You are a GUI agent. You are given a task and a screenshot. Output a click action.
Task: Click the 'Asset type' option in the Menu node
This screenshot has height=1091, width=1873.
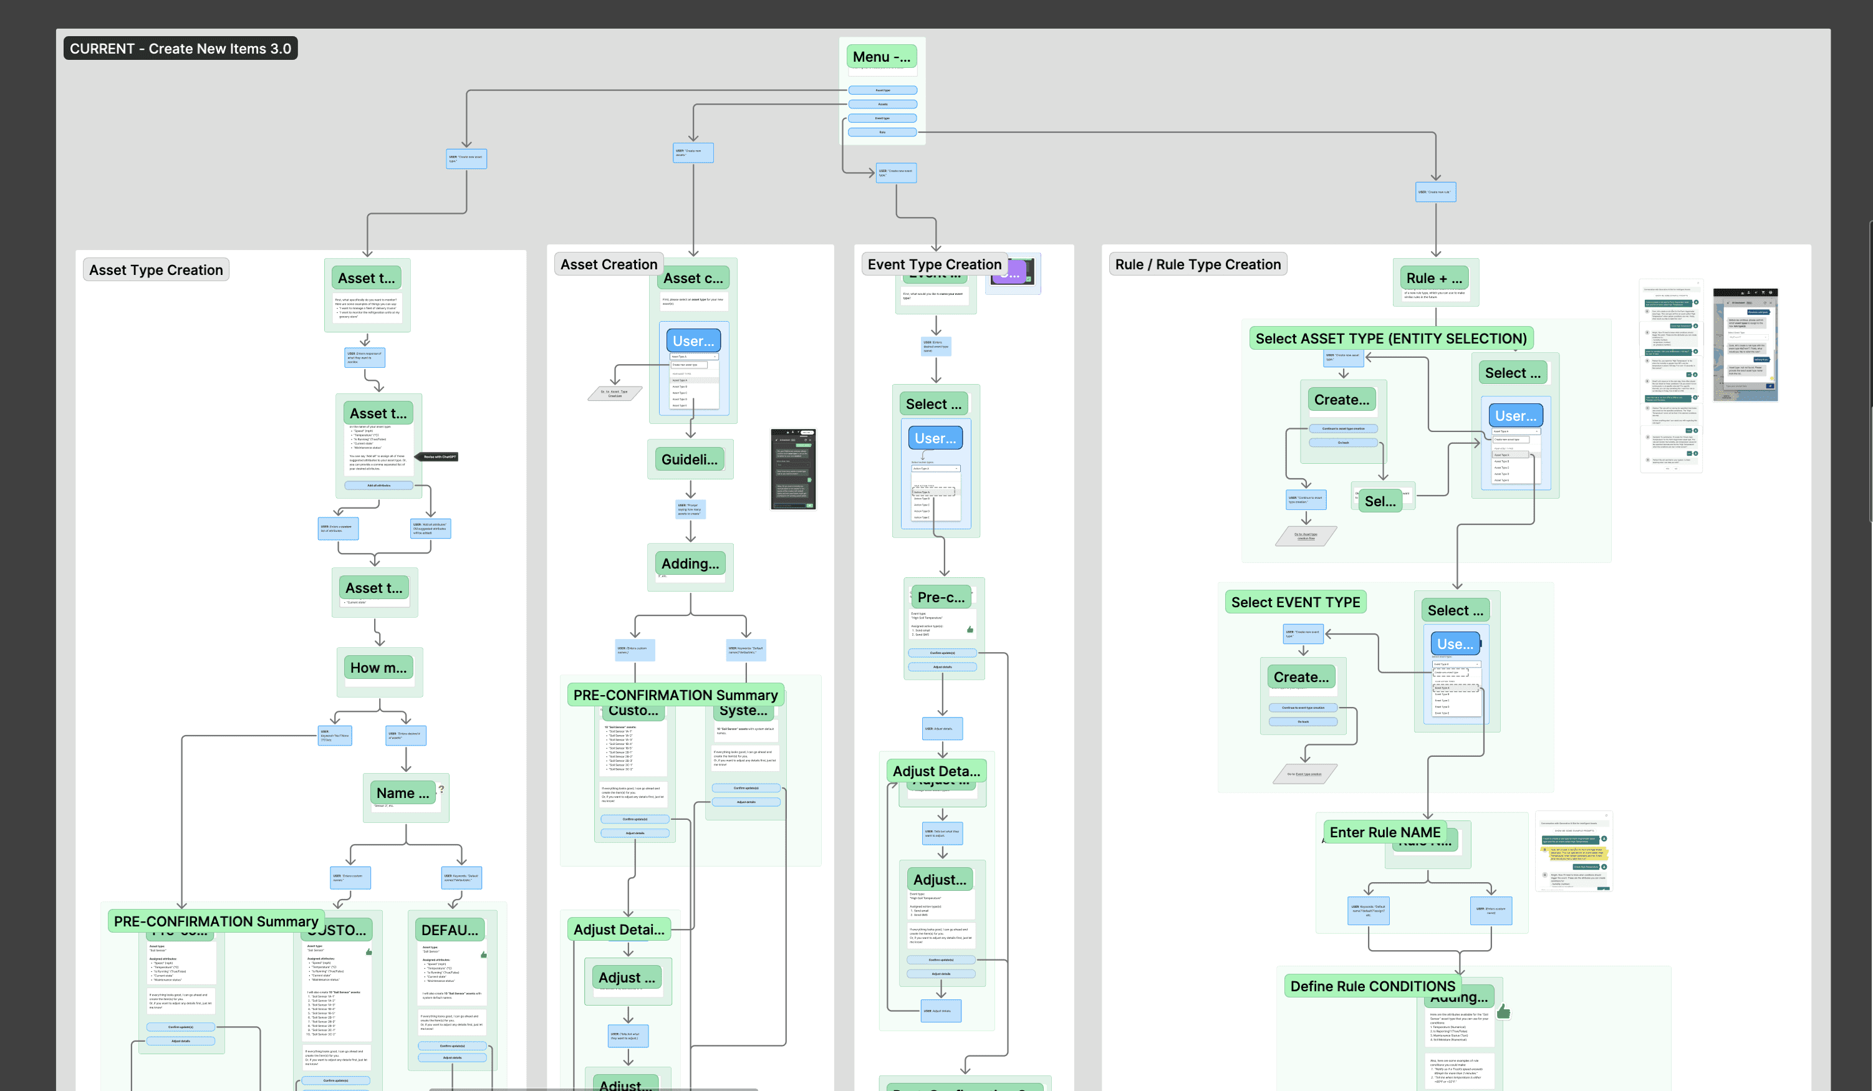click(882, 90)
